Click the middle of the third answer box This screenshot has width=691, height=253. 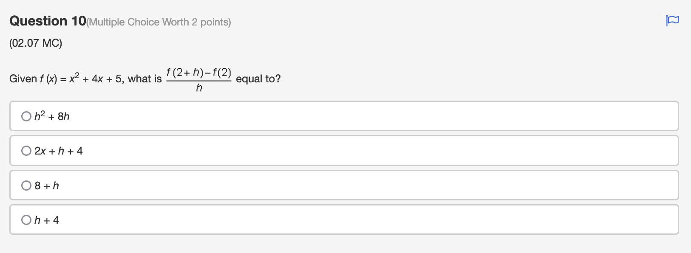pos(344,185)
